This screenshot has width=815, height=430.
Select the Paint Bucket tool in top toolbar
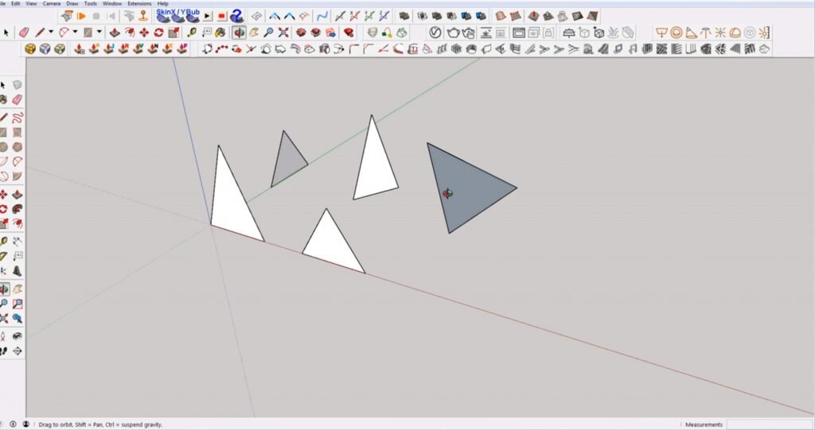click(x=221, y=33)
